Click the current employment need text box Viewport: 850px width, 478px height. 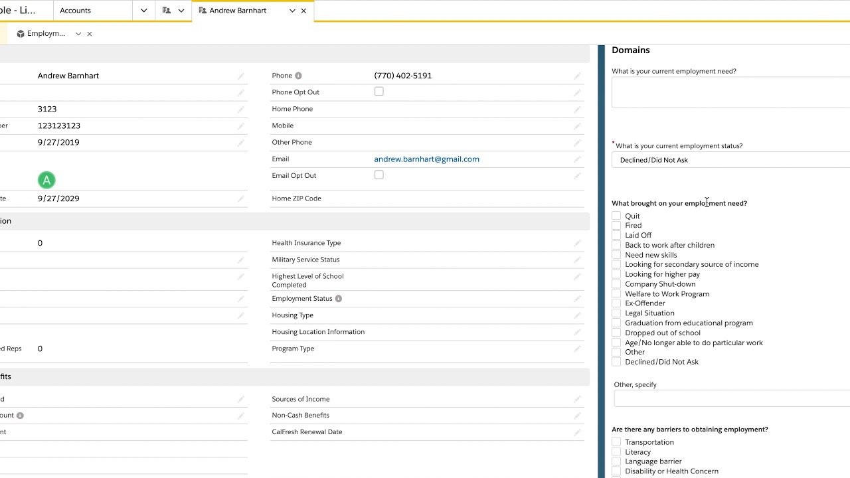(x=730, y=92)
